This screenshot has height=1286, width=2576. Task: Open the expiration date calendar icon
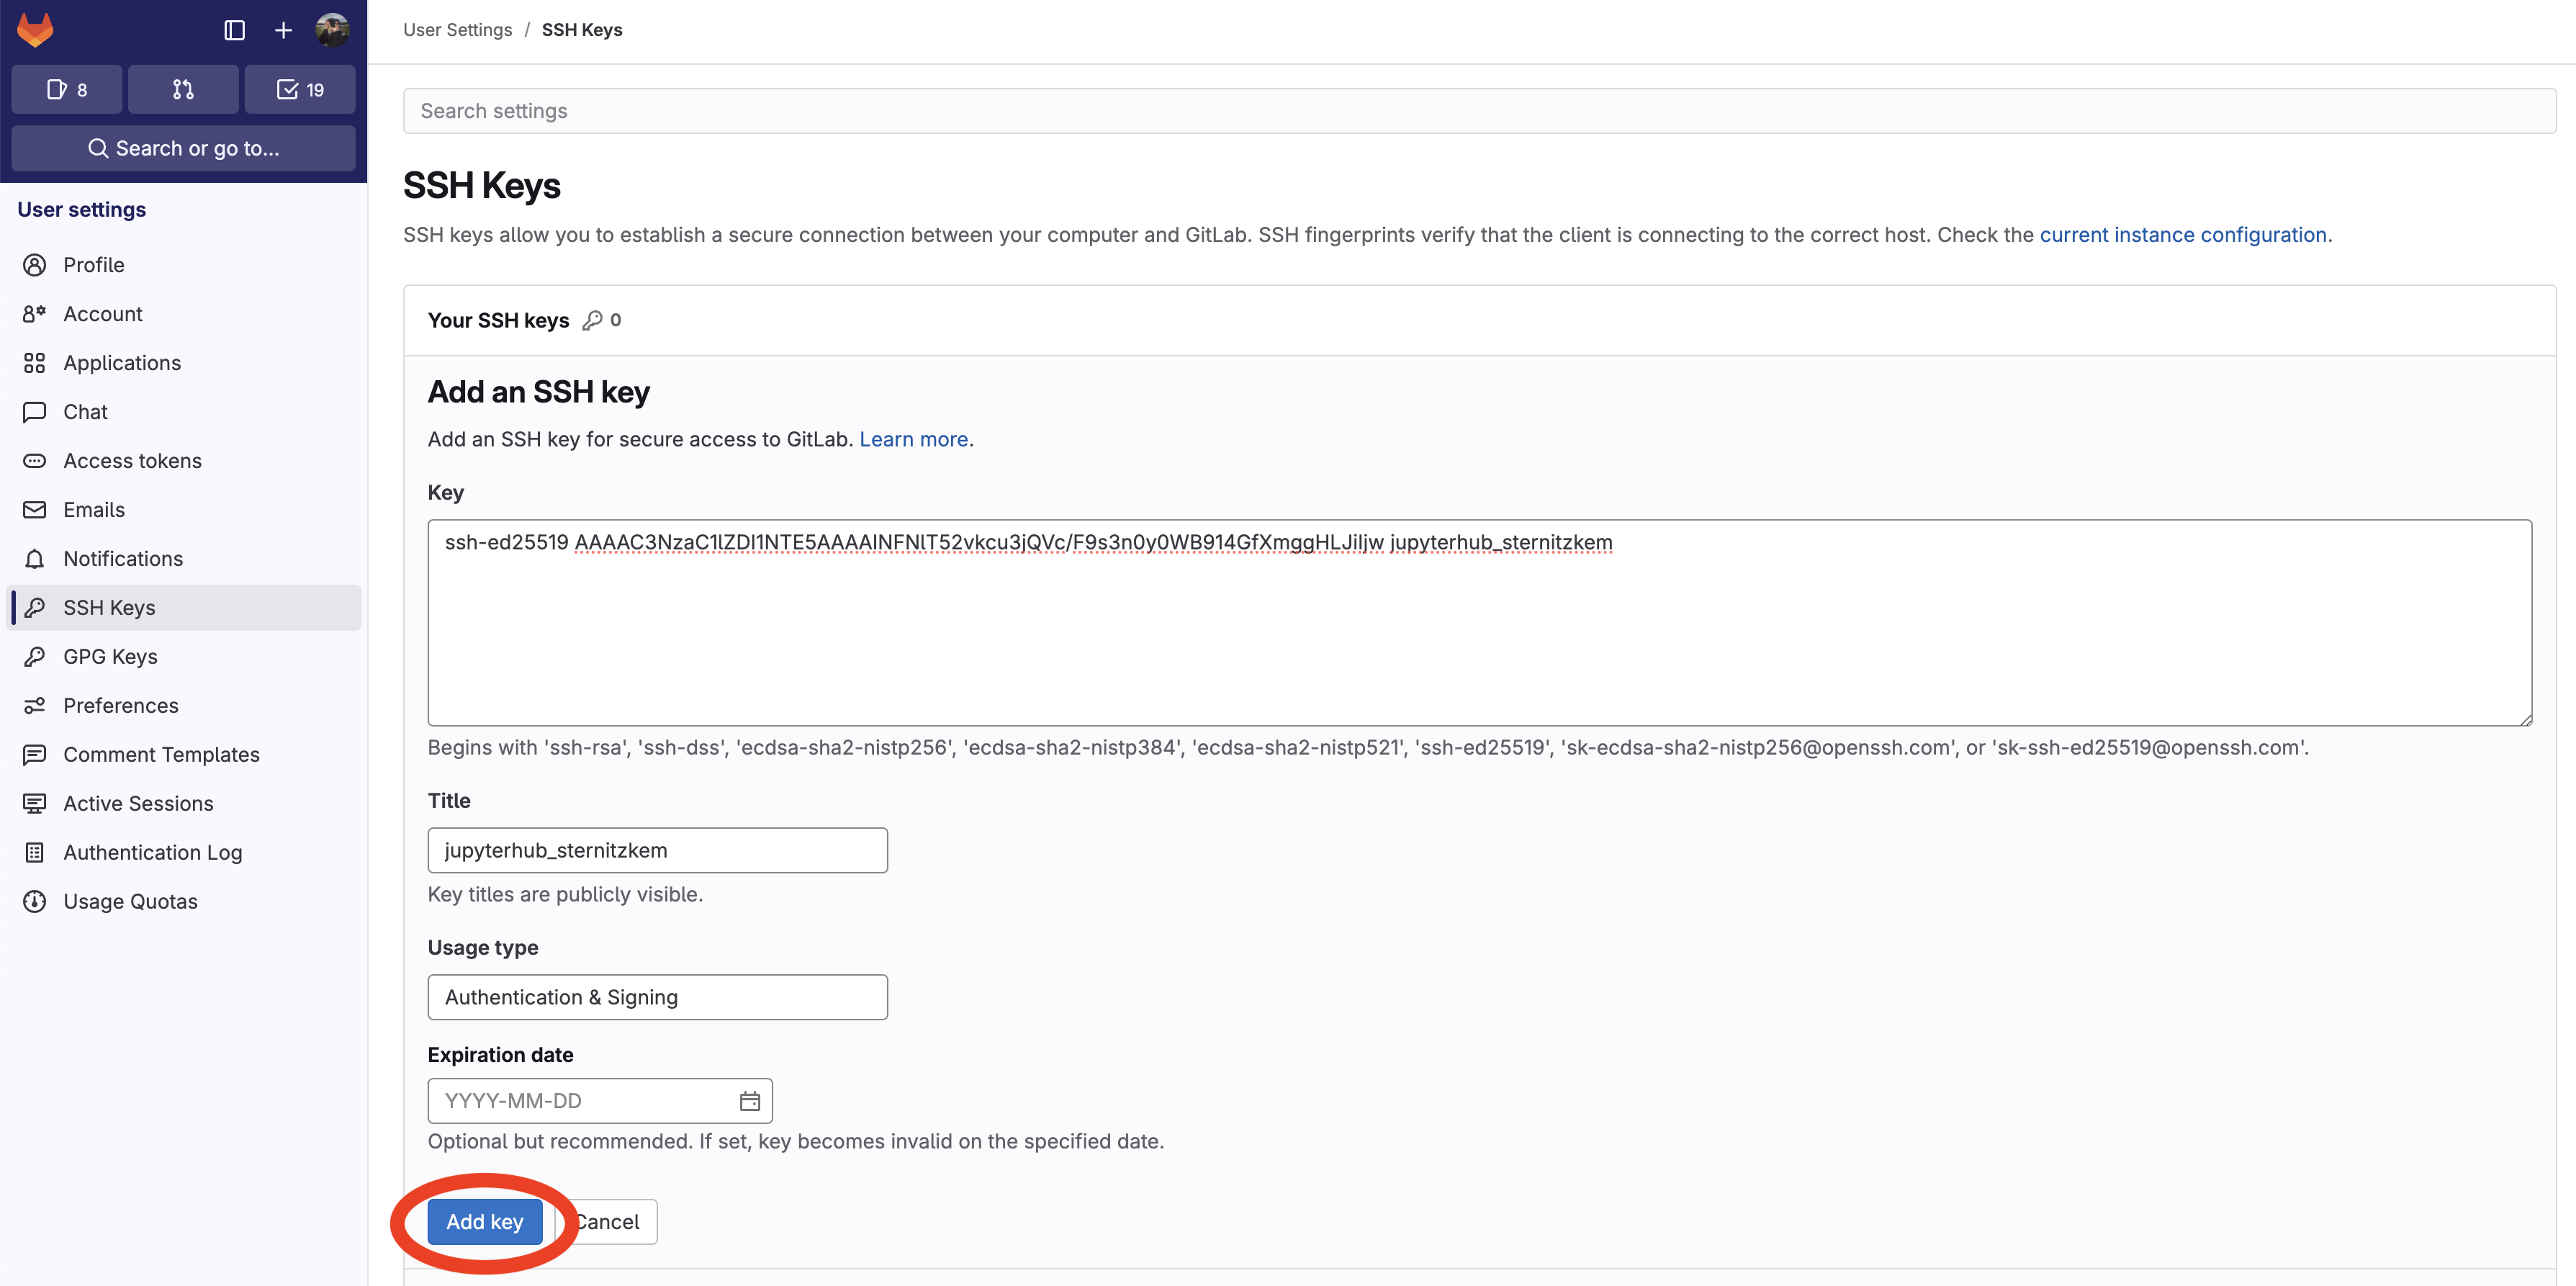pos(749,1101)
